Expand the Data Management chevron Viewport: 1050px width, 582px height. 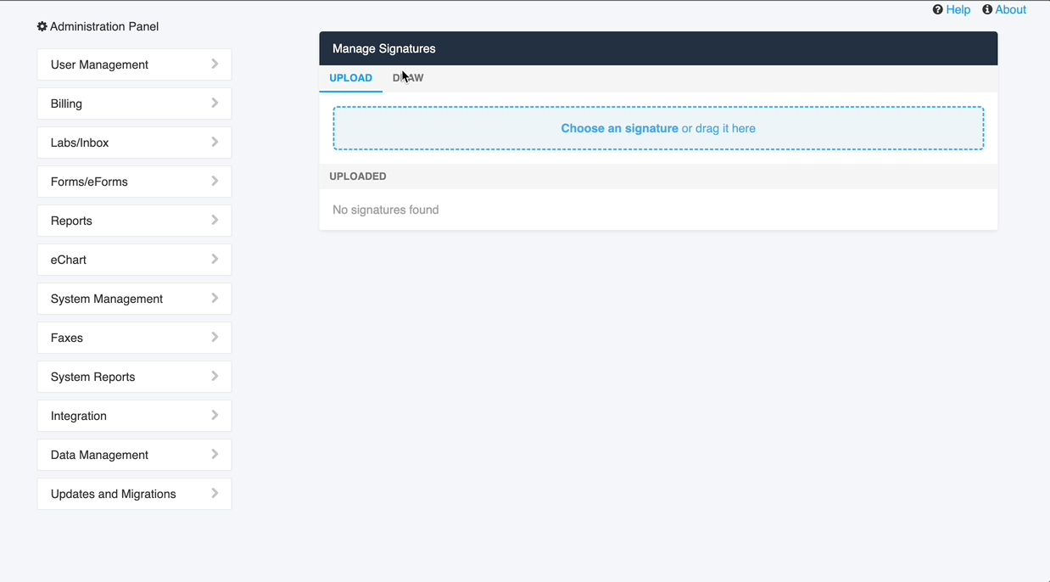point(215,454)
